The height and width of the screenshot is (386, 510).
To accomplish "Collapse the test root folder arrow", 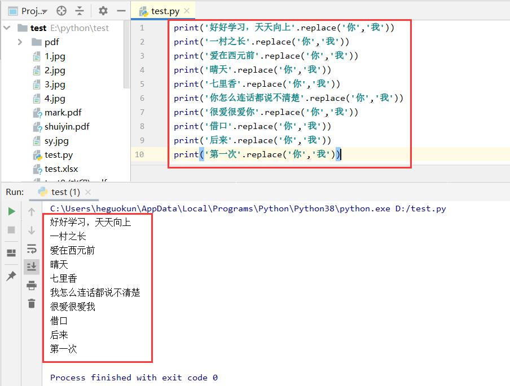I will click(7, 28).
